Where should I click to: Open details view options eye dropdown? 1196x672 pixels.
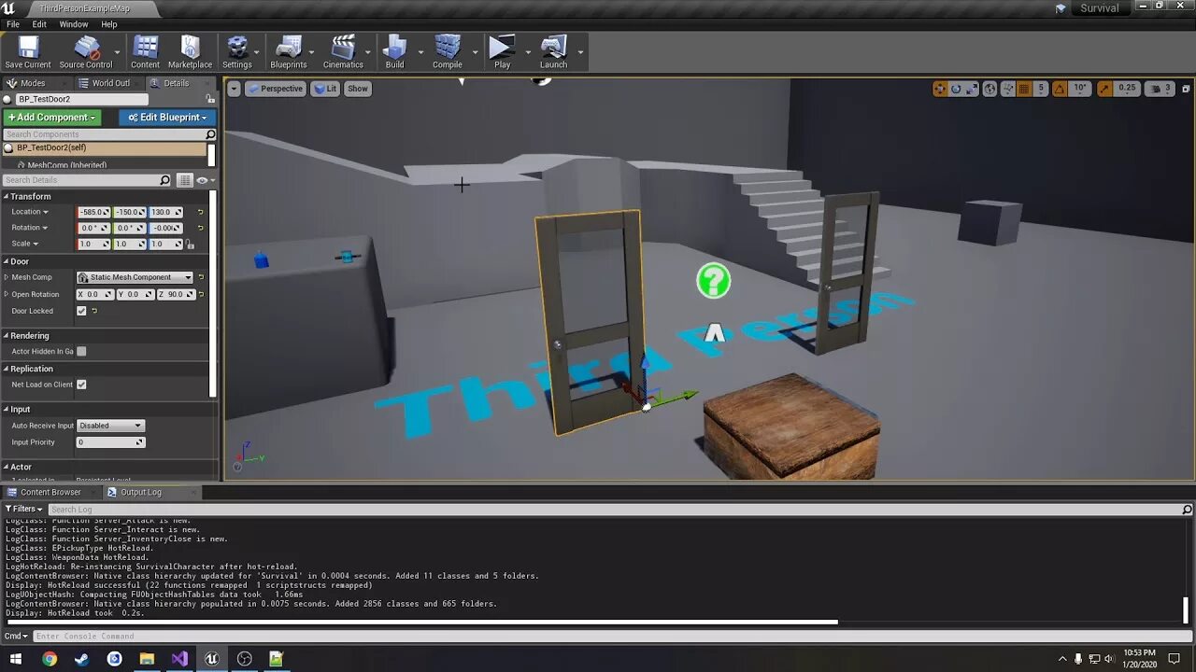(204, 180)
